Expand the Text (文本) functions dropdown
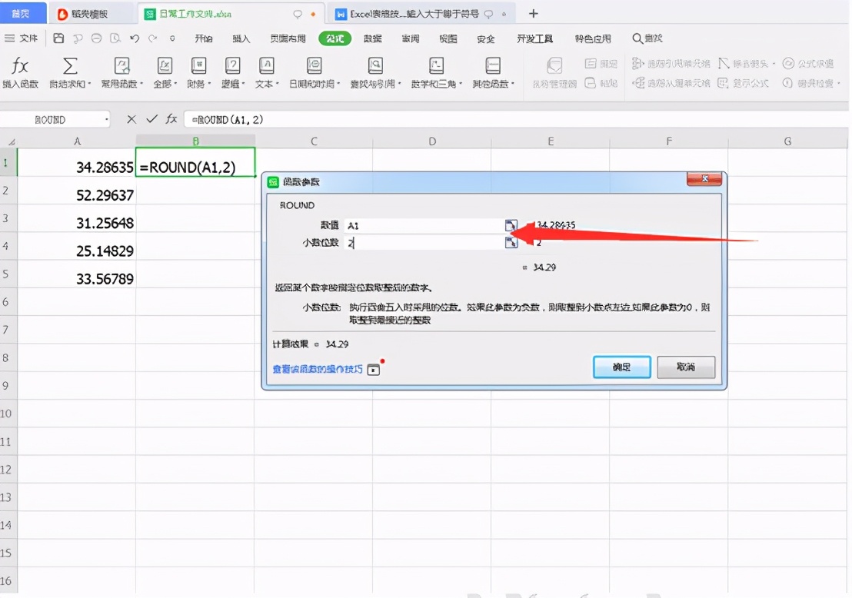The height and width of the screenshot is (598, 852). [267, 84]
